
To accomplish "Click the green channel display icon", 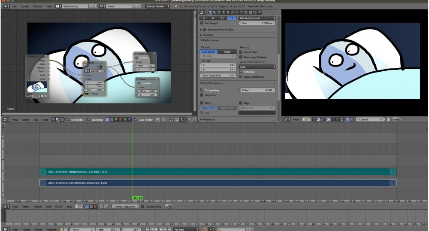I will point(125,119).
